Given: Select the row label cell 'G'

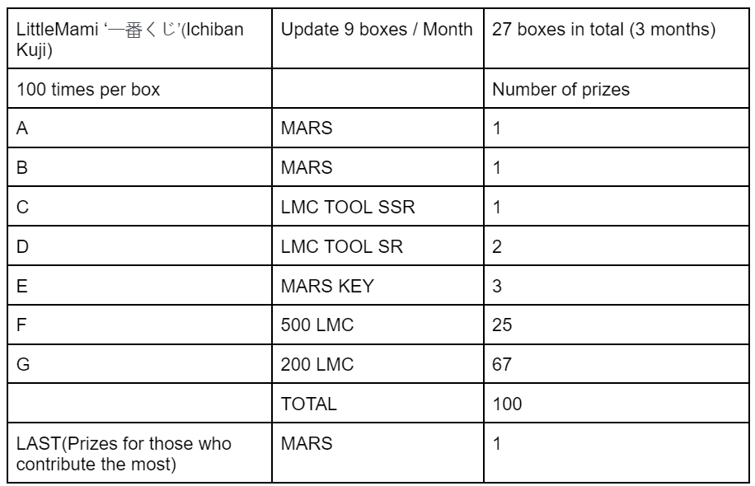Looking at the screenshot, I should pyautogui.click(x=139, y=364).
